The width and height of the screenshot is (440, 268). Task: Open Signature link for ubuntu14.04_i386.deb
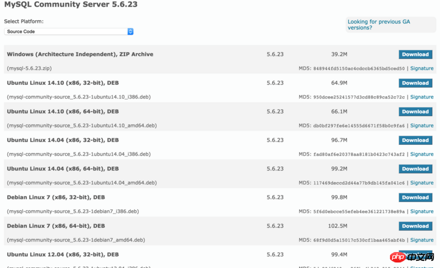(x=422, y=154)
